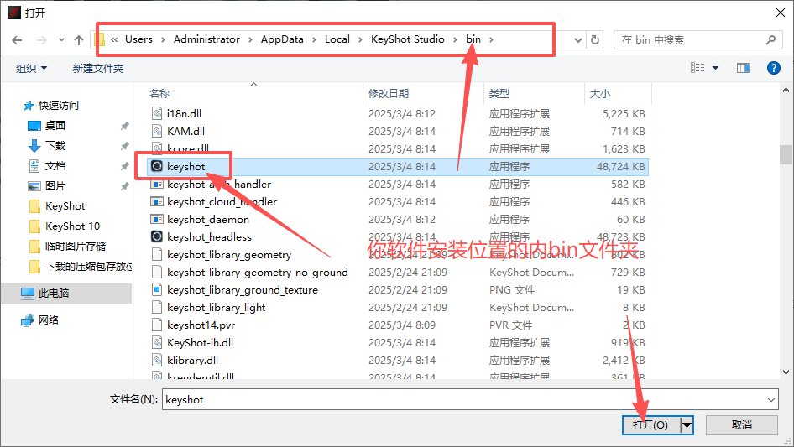Click the vertical scrollbar thumb
794x447 pixels.
[x=786, y=155]
